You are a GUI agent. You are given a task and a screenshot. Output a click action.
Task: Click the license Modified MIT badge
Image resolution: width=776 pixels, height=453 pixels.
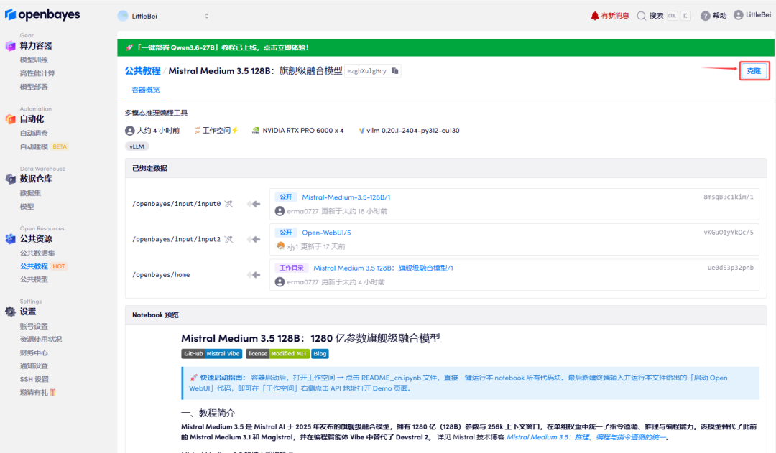(277, 354)
